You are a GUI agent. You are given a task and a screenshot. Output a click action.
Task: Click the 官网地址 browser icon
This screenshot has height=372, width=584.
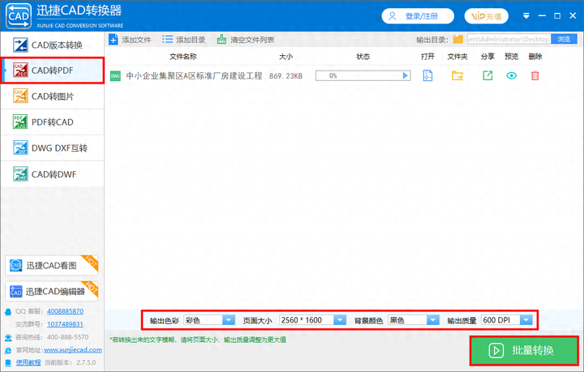click(x=8, y=350)
